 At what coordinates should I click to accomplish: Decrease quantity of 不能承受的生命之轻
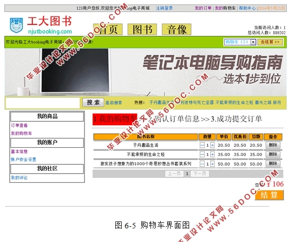pos(202,154)
